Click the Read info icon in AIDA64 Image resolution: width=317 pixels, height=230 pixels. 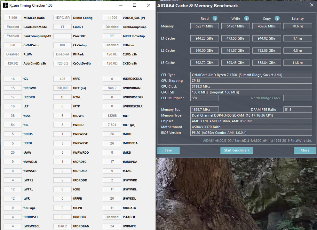point(215,19)
